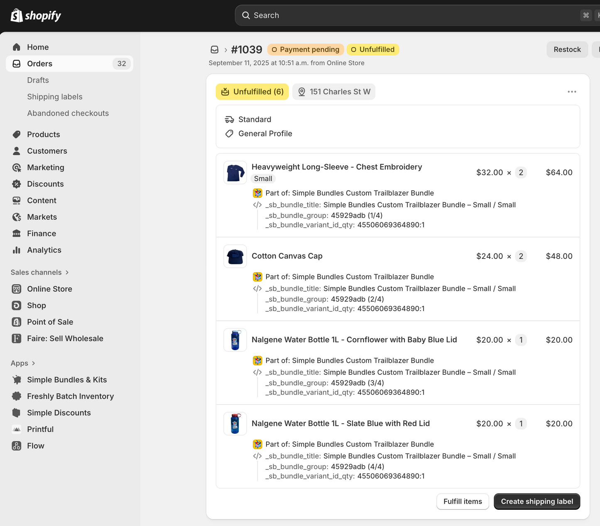Open Drafts under Orders

pyautogui.click(x=38, y=80)
